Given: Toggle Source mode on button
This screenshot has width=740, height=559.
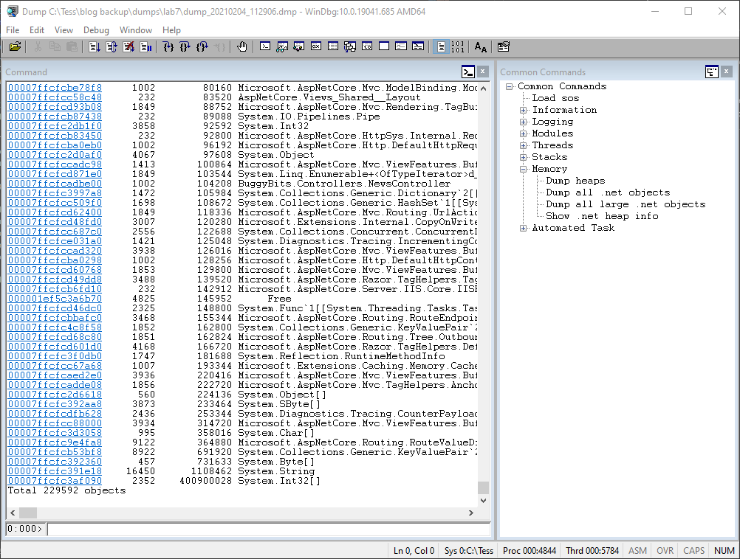Looking at the screenshot, I should (441, 46).
